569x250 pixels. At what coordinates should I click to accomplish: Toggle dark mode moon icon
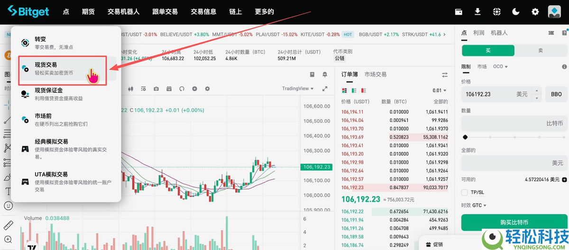[516, 12]
